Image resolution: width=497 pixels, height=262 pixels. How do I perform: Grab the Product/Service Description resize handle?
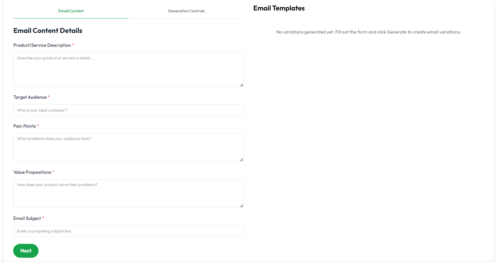pos(242,85)
